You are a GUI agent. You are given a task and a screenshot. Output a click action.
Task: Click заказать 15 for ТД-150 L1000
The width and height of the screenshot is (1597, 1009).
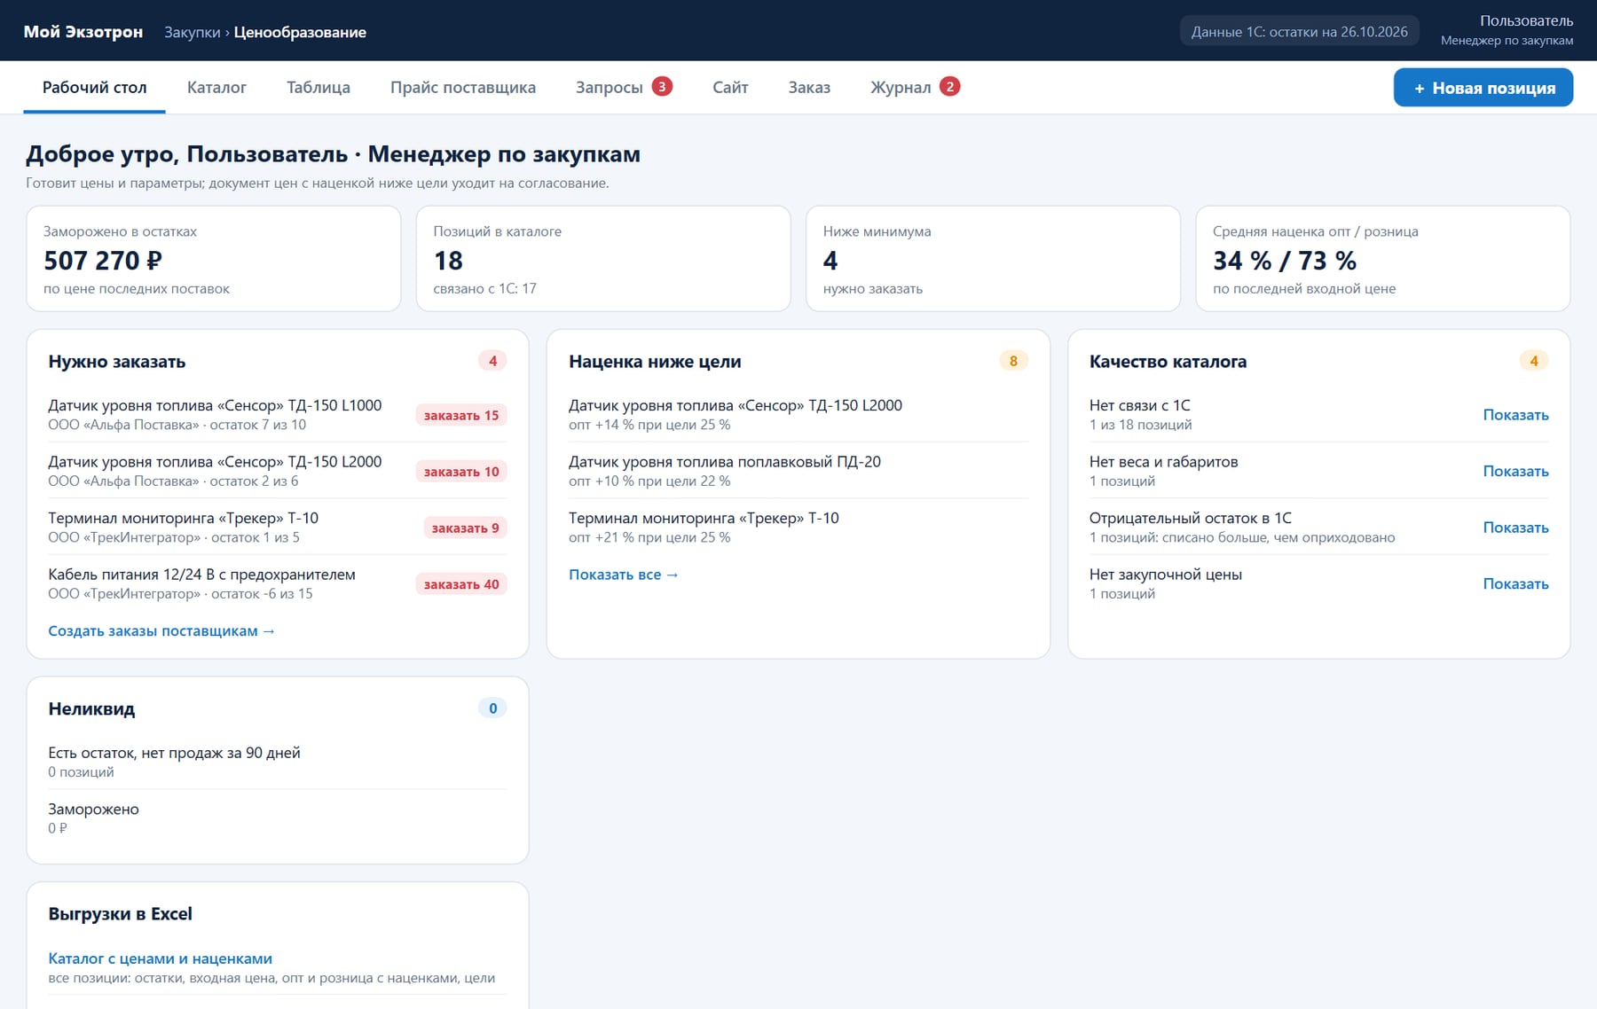click(461, 415)
